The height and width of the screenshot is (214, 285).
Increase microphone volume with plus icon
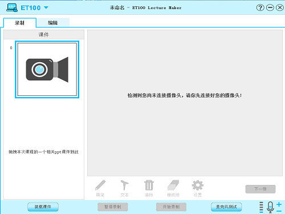point(279,204)
